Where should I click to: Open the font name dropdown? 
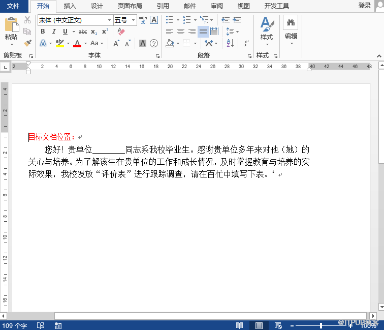pyautogui.click(x=109, y=20)
